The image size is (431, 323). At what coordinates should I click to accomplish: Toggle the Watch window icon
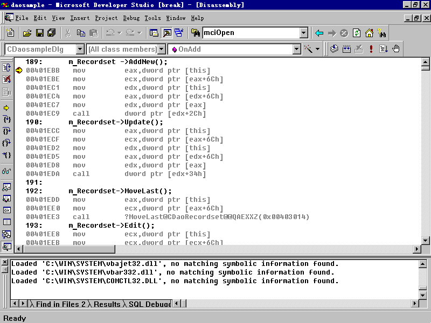tap(6, 187)
